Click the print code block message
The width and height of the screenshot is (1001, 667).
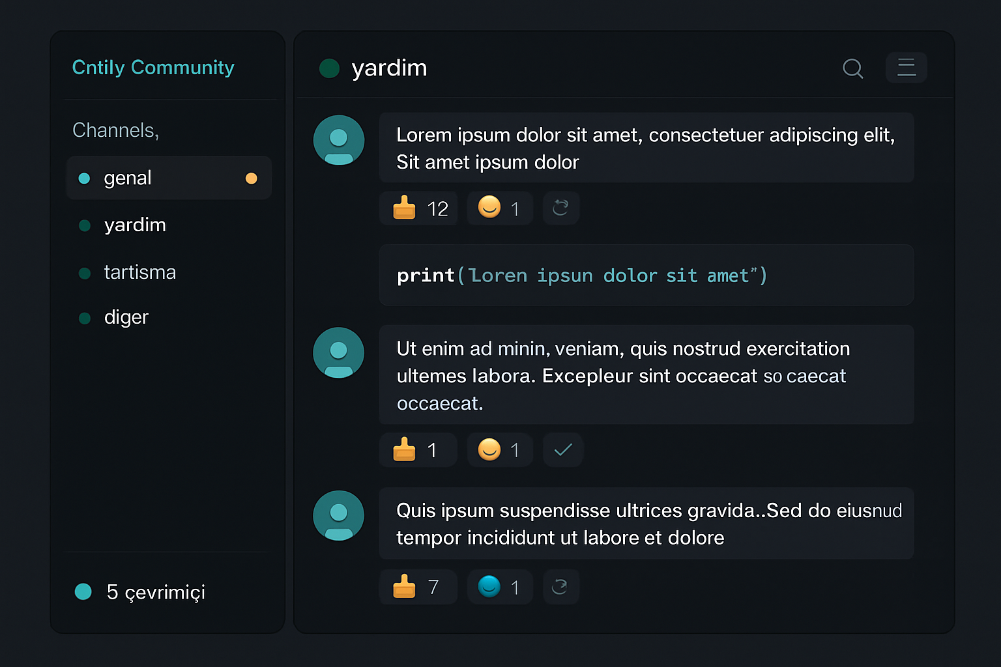coord(646,275)
